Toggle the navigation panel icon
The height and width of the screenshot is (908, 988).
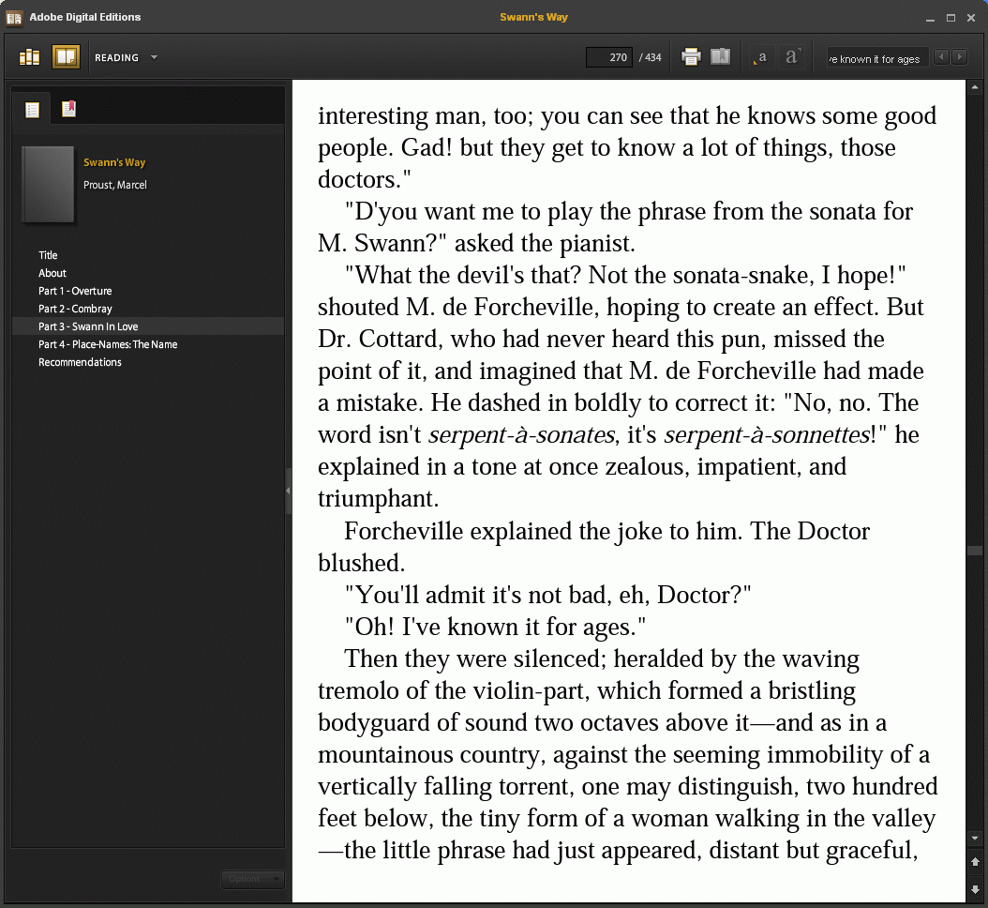pos(720,56)
